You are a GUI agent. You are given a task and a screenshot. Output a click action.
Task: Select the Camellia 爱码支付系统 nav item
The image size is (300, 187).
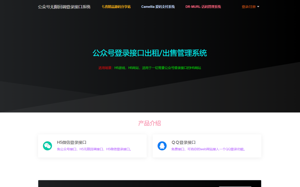(158, 6)
